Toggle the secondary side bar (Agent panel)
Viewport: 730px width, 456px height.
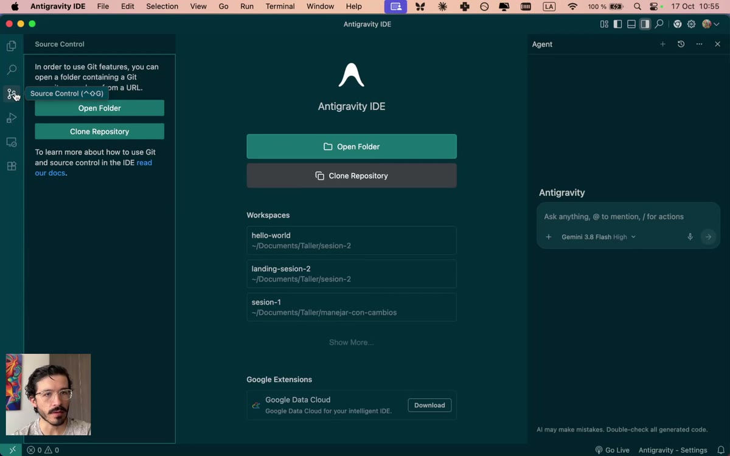(x=645, y=24)
